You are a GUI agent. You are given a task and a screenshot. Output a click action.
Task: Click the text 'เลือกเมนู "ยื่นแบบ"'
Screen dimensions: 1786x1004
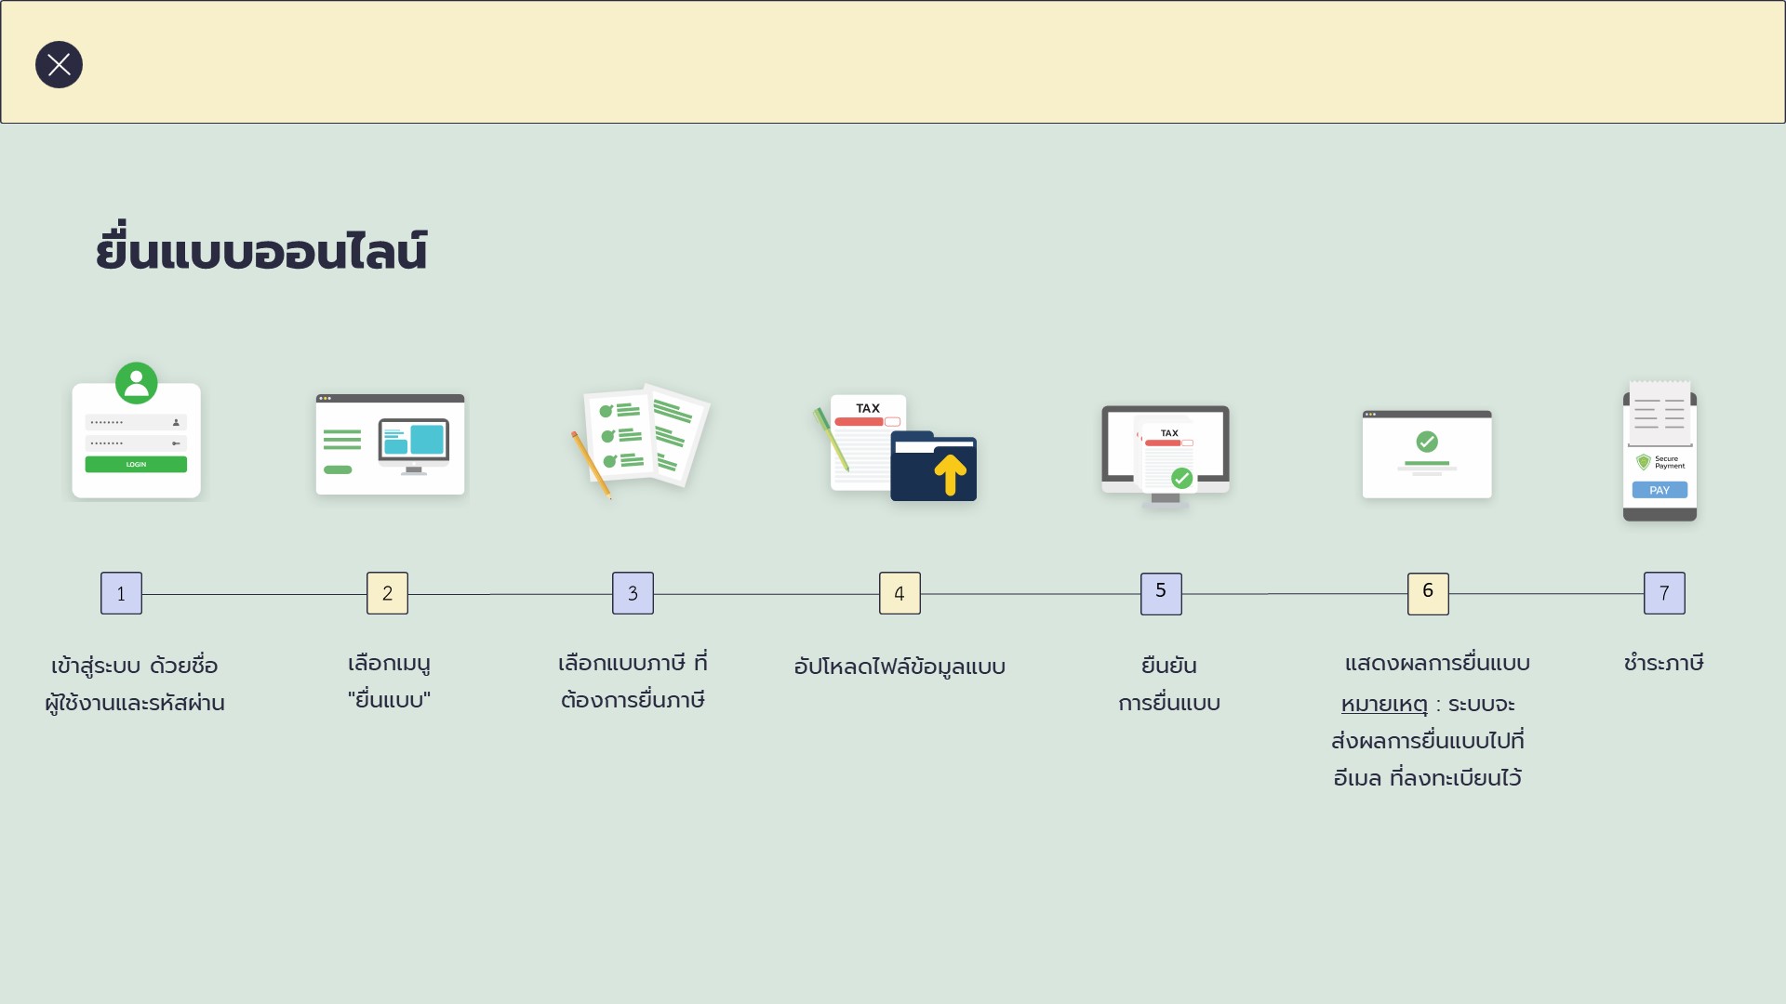click(x=389, y=681)
